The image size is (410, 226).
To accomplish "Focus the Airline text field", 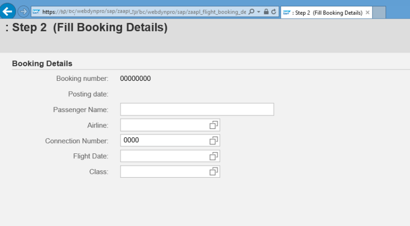I will coord(164,125).
